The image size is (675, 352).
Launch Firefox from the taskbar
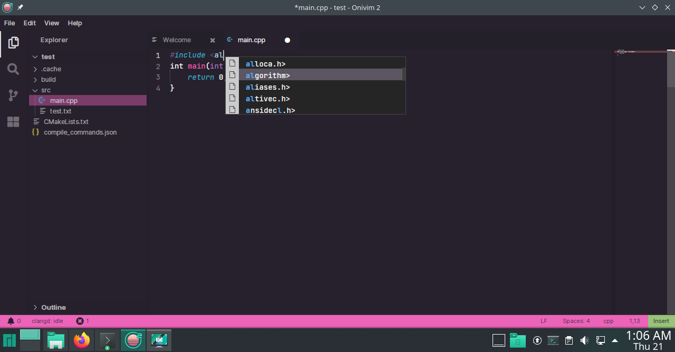click(x=81, y=340)
